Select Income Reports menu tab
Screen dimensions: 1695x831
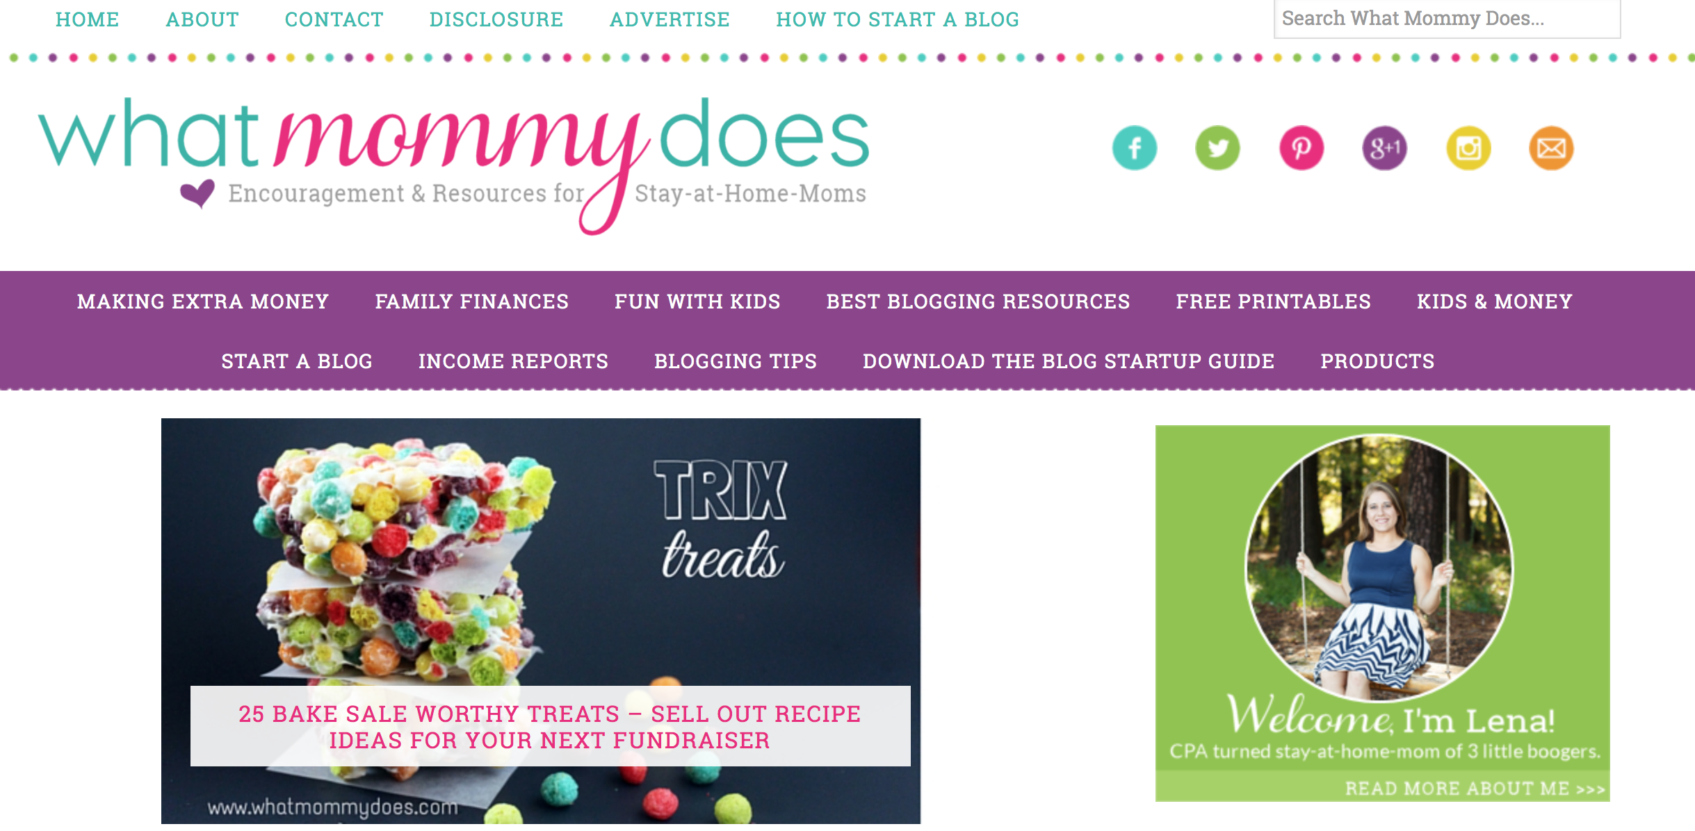click(x=516, y=360)
